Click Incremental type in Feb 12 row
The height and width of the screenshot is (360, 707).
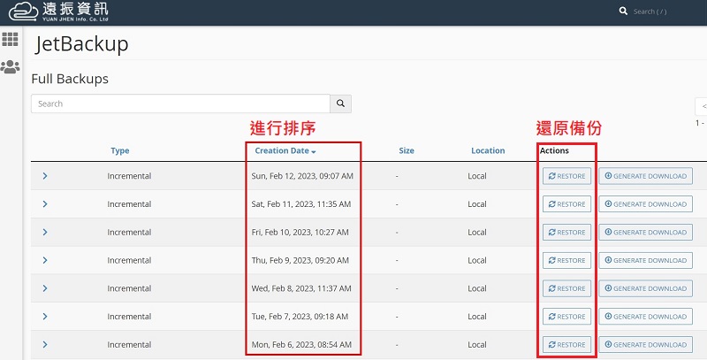(129, 176)
